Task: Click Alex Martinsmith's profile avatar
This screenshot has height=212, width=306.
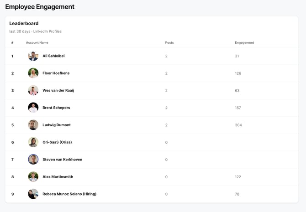Action: pos(33,177)
